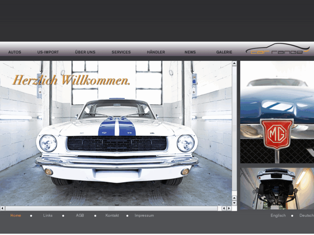Click the vertical scrollbar thumb
The image size is (314, 235).
pyautogui.click(x=234, y=128)
